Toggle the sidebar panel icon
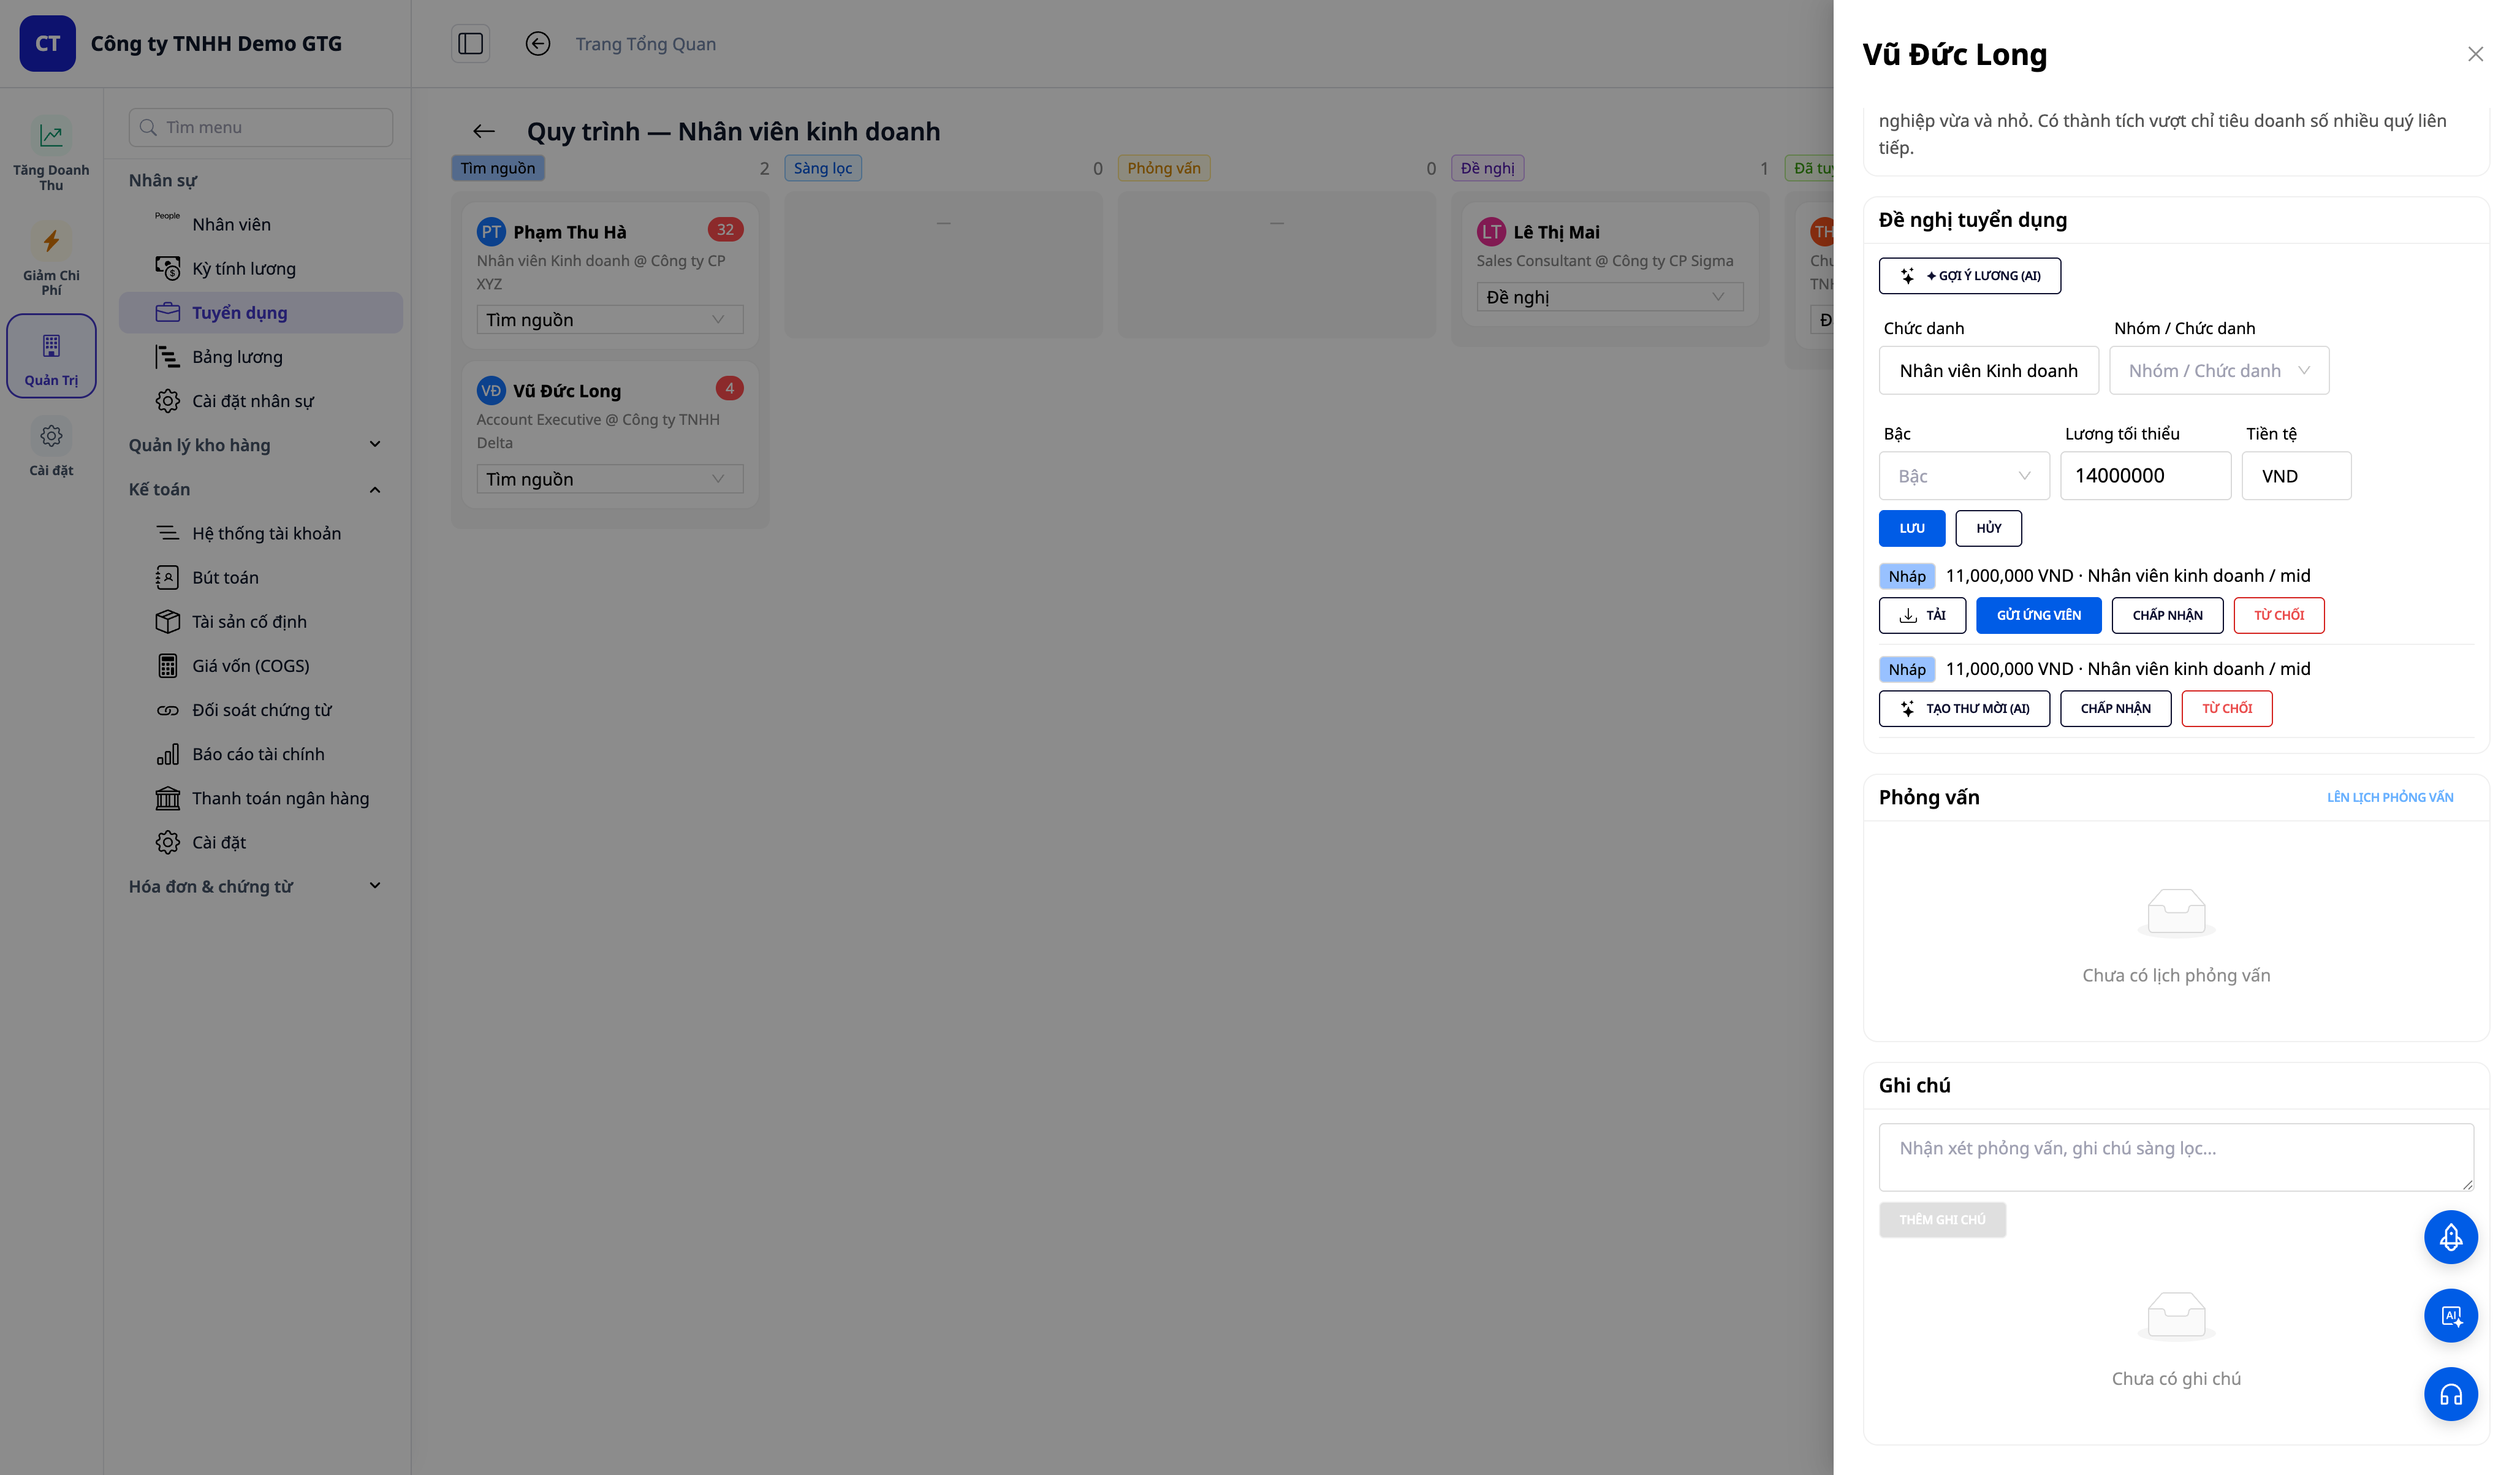Image resolution: width=2520 pixels, height=1475 pixels. coord(470,43)
